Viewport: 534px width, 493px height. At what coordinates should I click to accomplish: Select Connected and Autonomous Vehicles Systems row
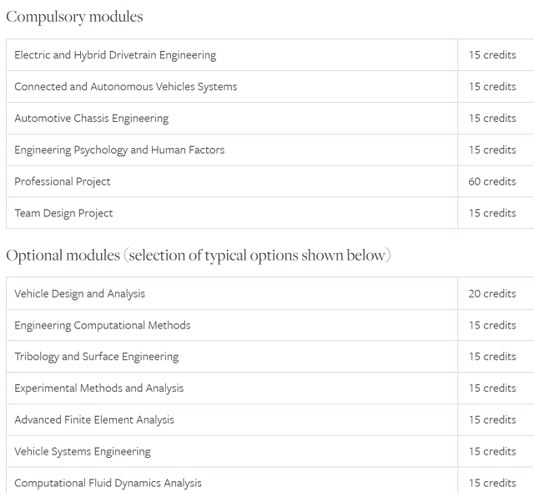pyautogui.click(x=270, y=87)
